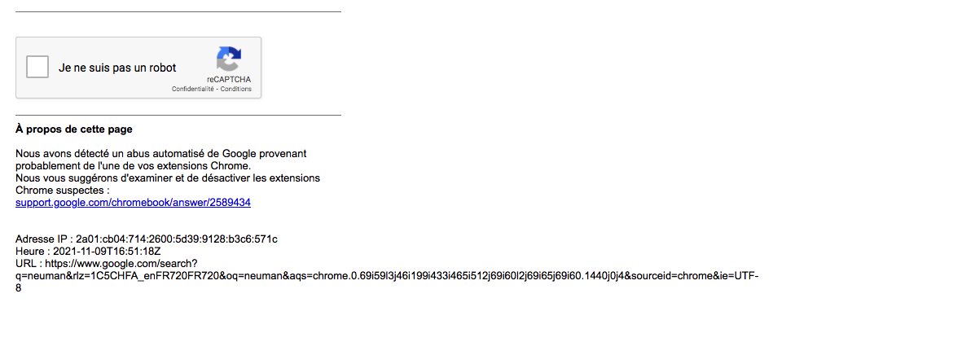
Task: Check the "Je ne suis pas un robot" checkbox
Action: 37,67
